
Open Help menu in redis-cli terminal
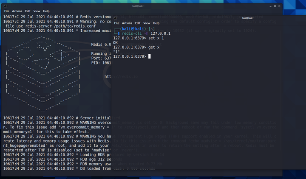pyautogui.click(x=156, y=23)
